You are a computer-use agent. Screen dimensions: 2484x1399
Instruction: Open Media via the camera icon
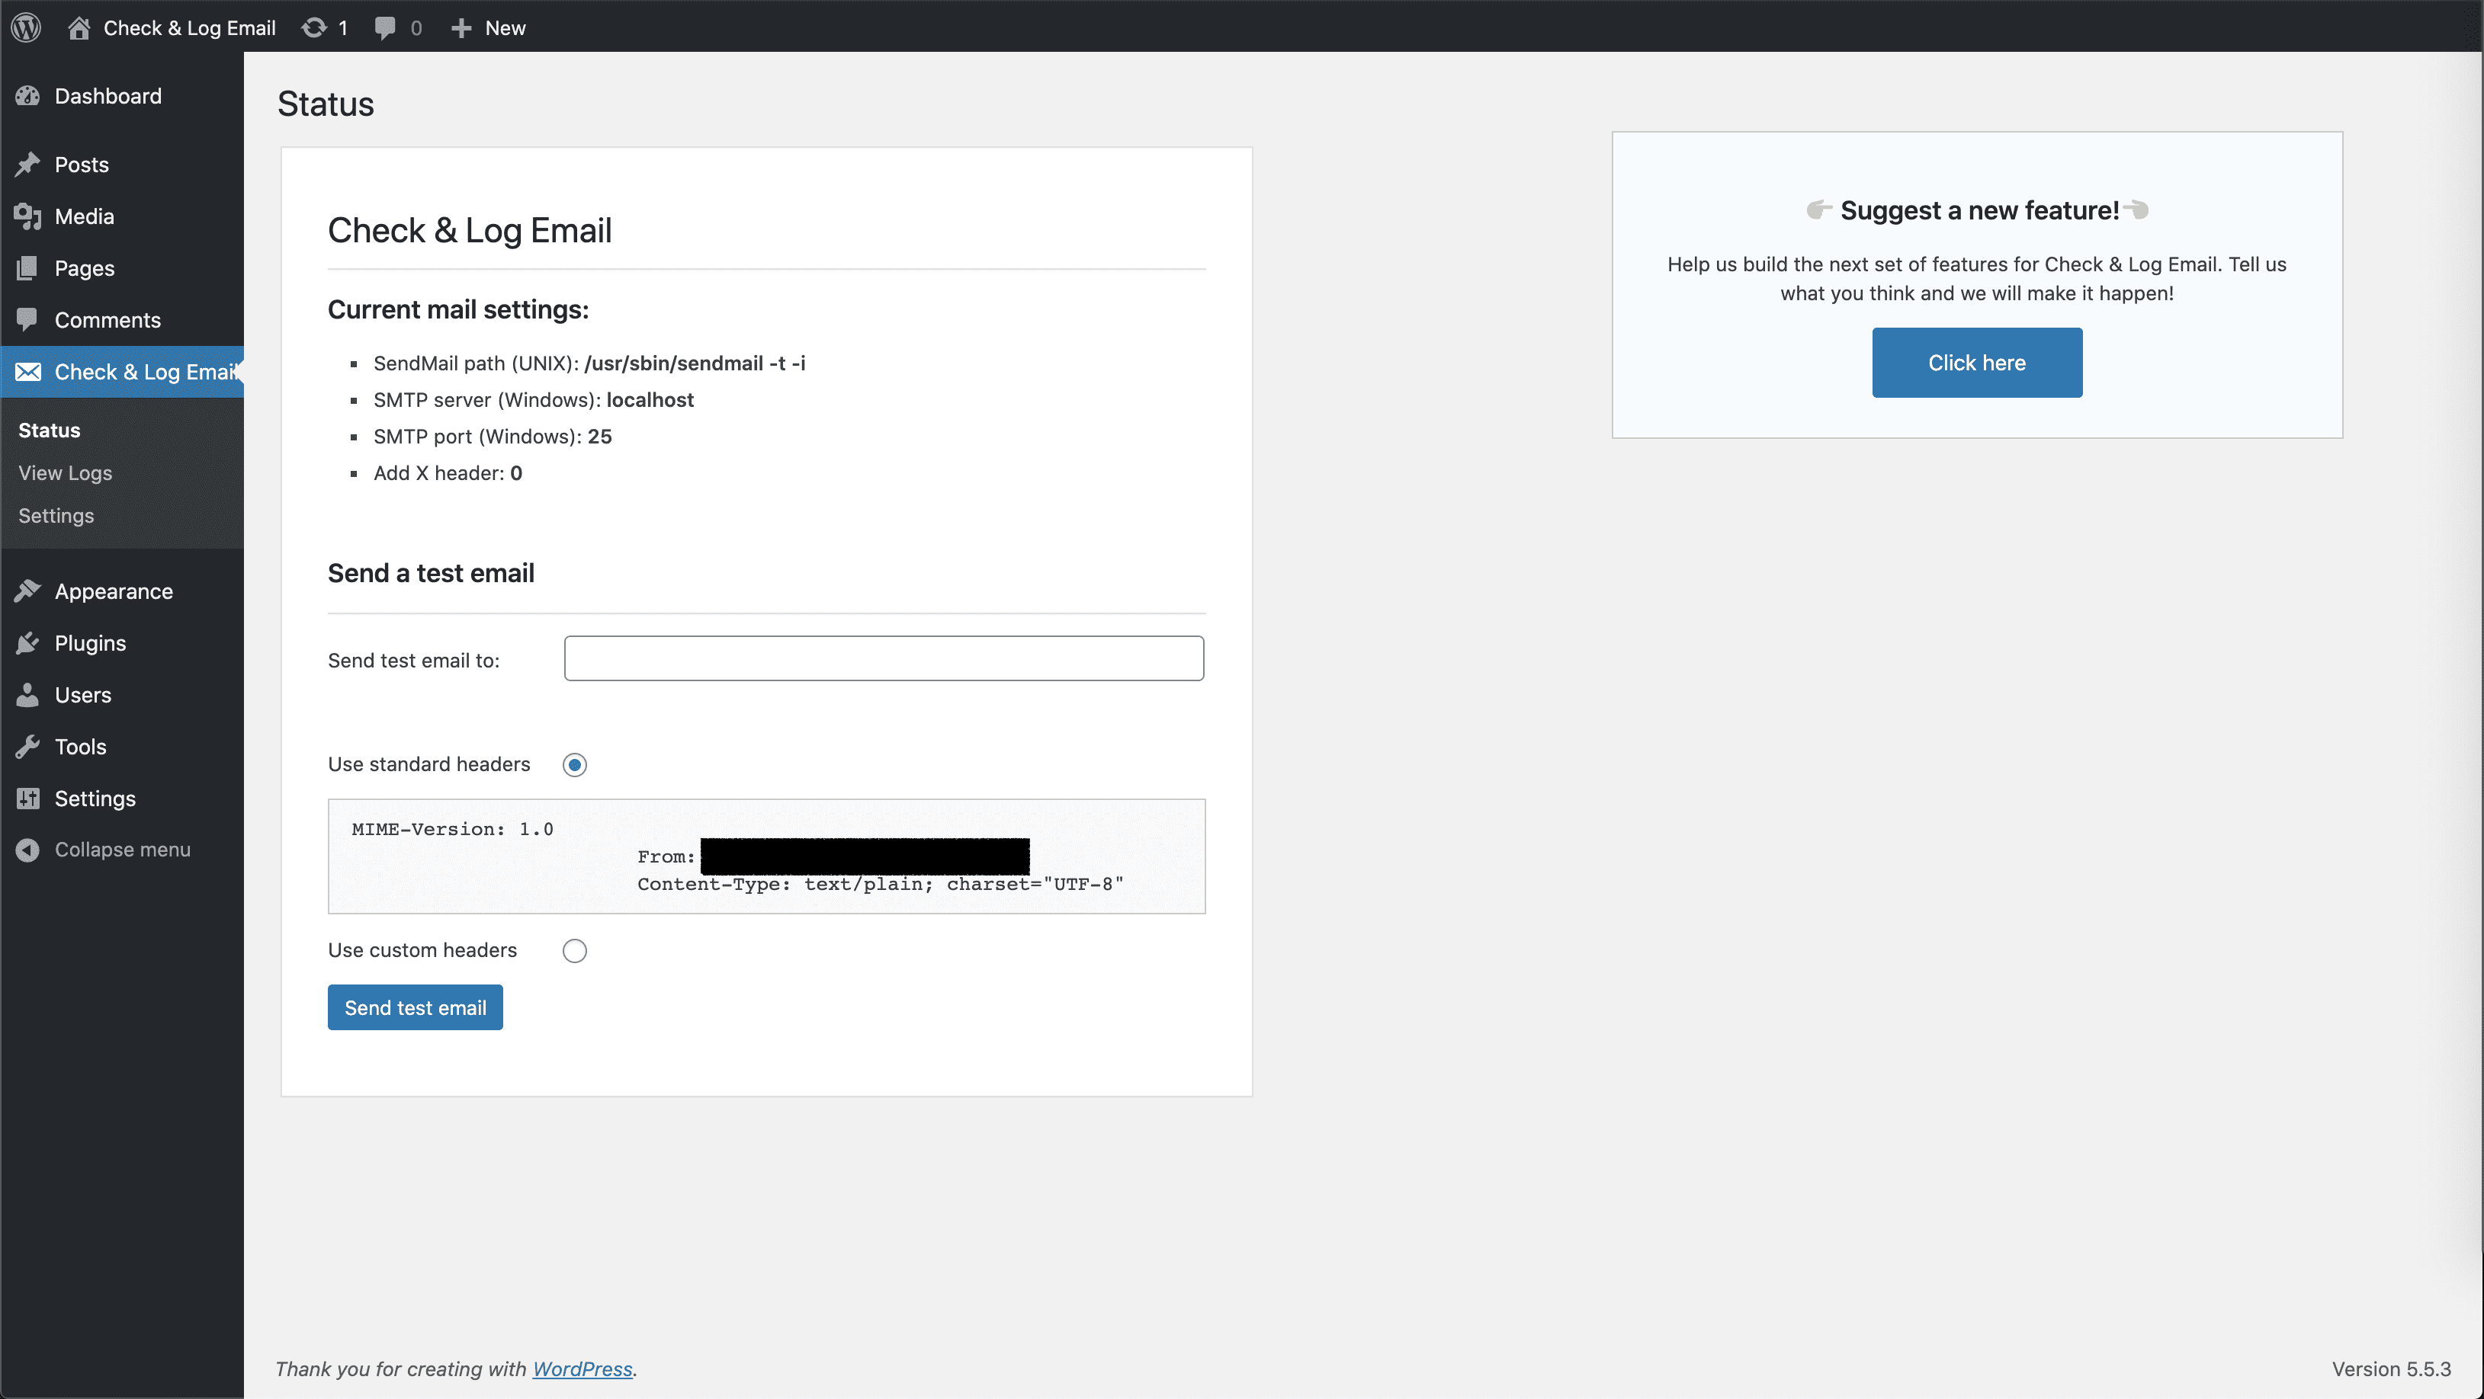(28, 216)
